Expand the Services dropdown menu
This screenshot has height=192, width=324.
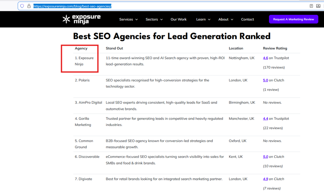(128, 19)
